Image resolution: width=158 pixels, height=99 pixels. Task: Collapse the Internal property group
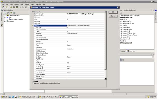33,26
